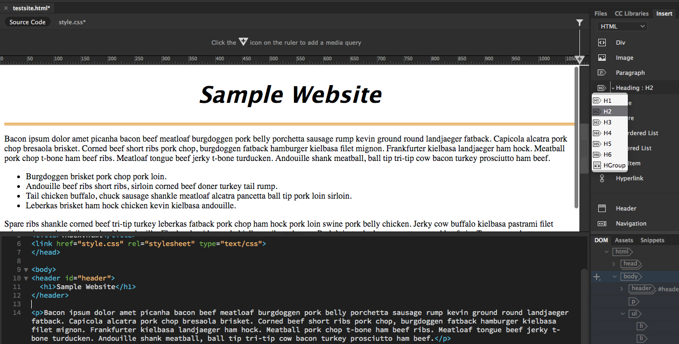Expand the header node in DOM tree
Screen dimensions: 679x344
(x=621, y=289)
